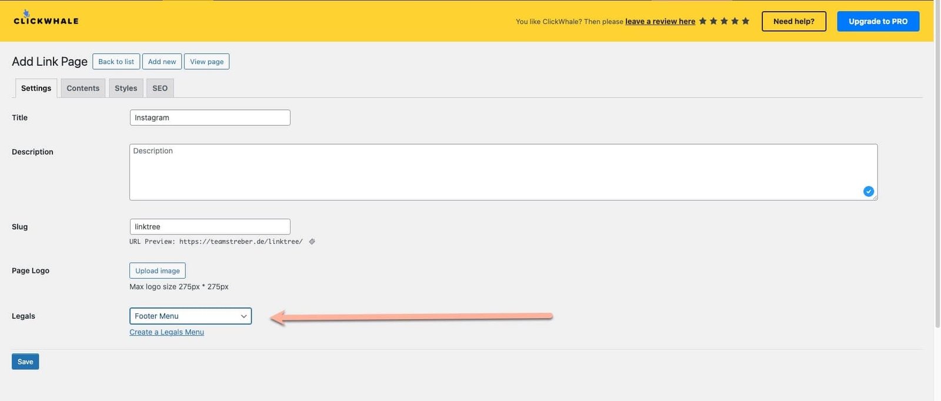Switch to the Contents tab
Viewport: 941px width, 401px height.
(83, 88)
